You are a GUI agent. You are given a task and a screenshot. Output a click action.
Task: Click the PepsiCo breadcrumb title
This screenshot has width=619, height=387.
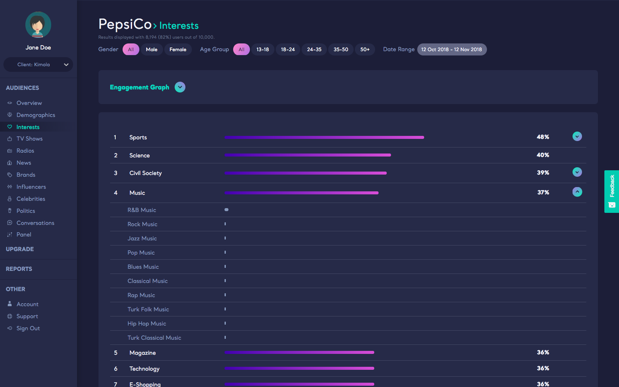click(125, 25)
